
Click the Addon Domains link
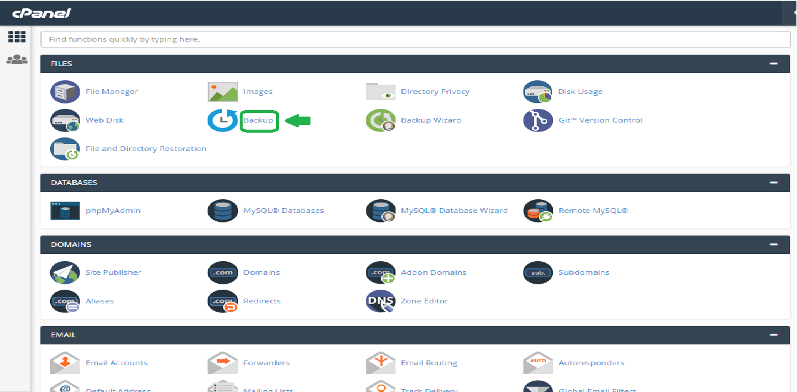click(434, 272)
